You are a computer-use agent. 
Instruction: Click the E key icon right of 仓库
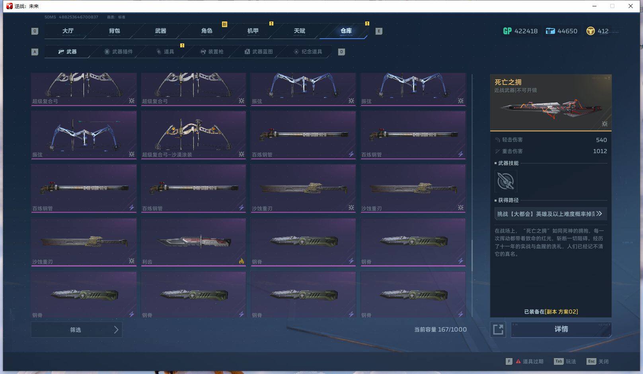[379, 31]
